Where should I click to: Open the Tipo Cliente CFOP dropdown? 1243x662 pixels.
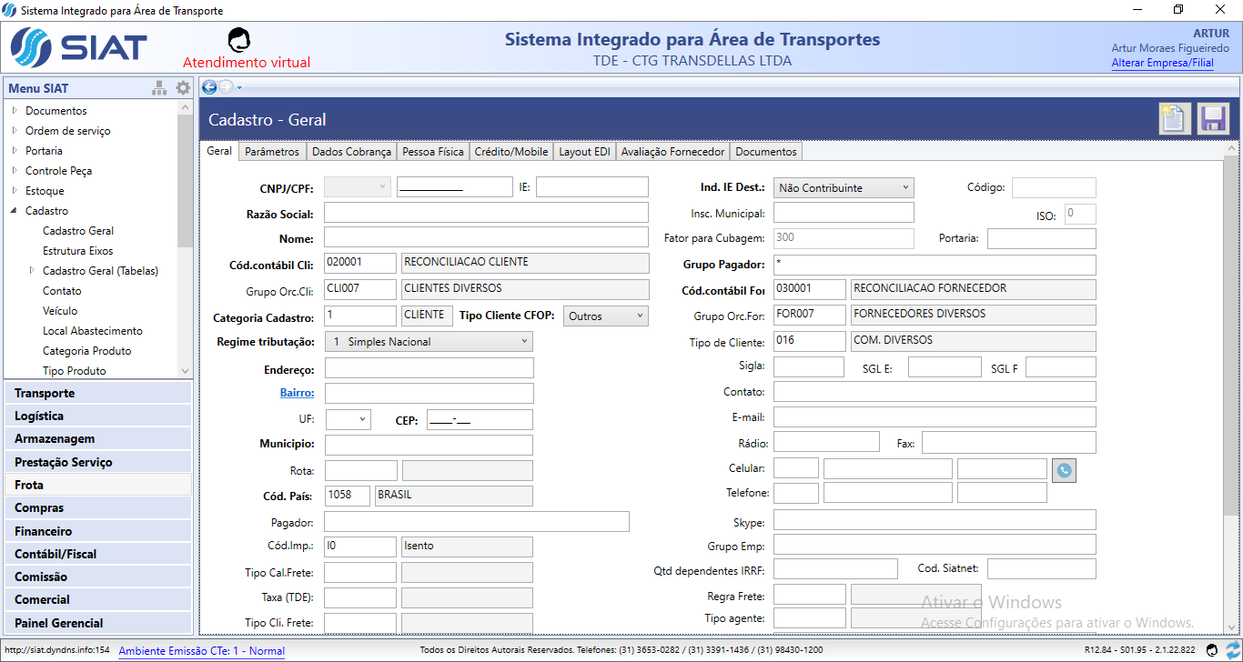click(606, 316)
